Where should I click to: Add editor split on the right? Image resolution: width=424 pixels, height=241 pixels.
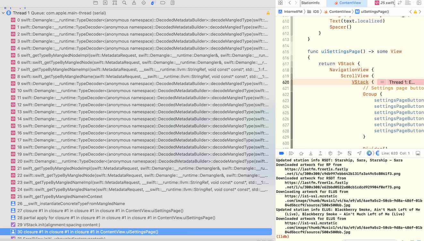419,3
